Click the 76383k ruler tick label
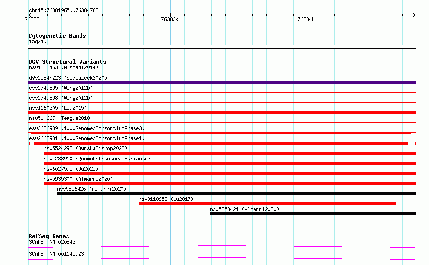The width and height of the screenshot is (429, 265). [x=170, y=19]
